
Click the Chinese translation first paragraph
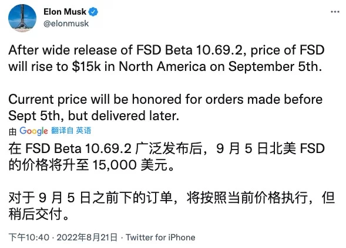pos(167,157)
